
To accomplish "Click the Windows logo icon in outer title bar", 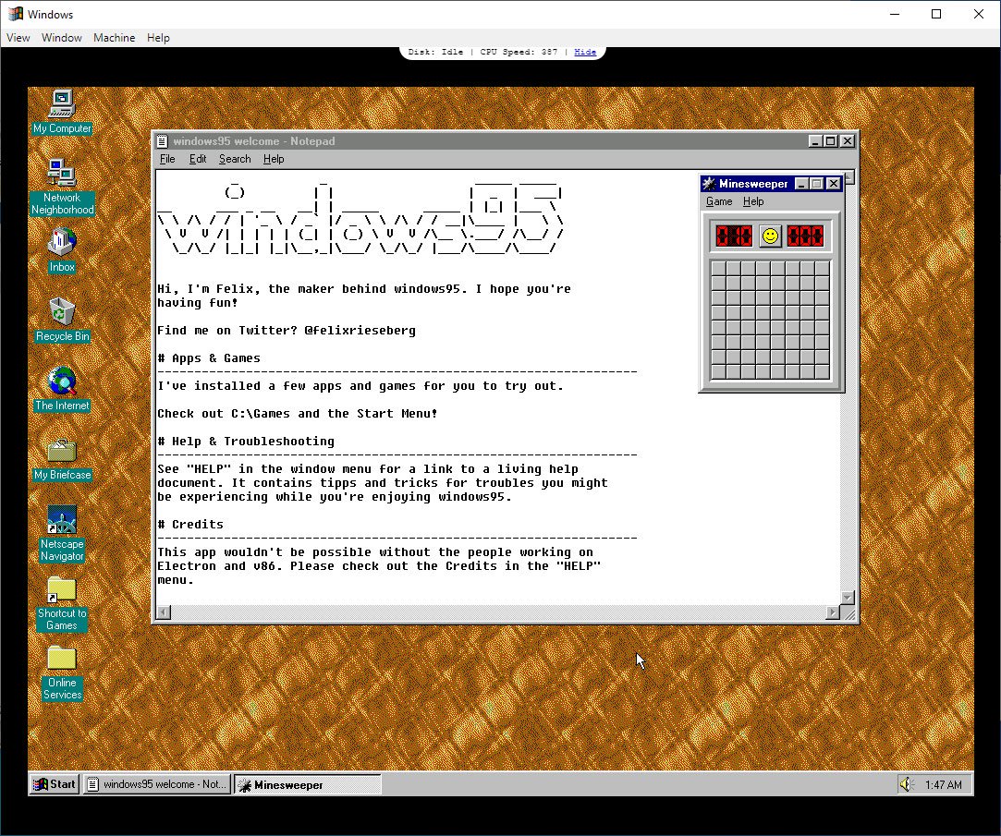I will click(x=16, y=14).
